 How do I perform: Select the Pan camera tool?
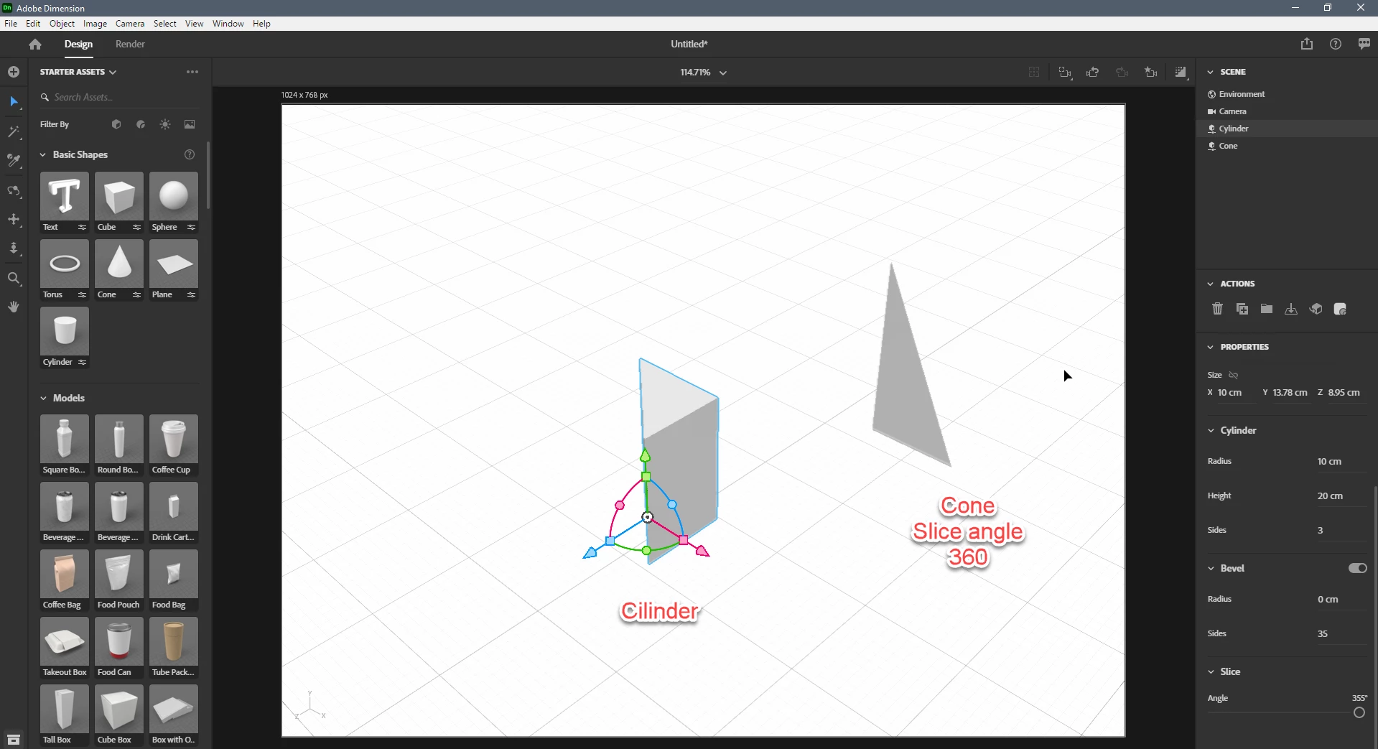click(14, 219)
